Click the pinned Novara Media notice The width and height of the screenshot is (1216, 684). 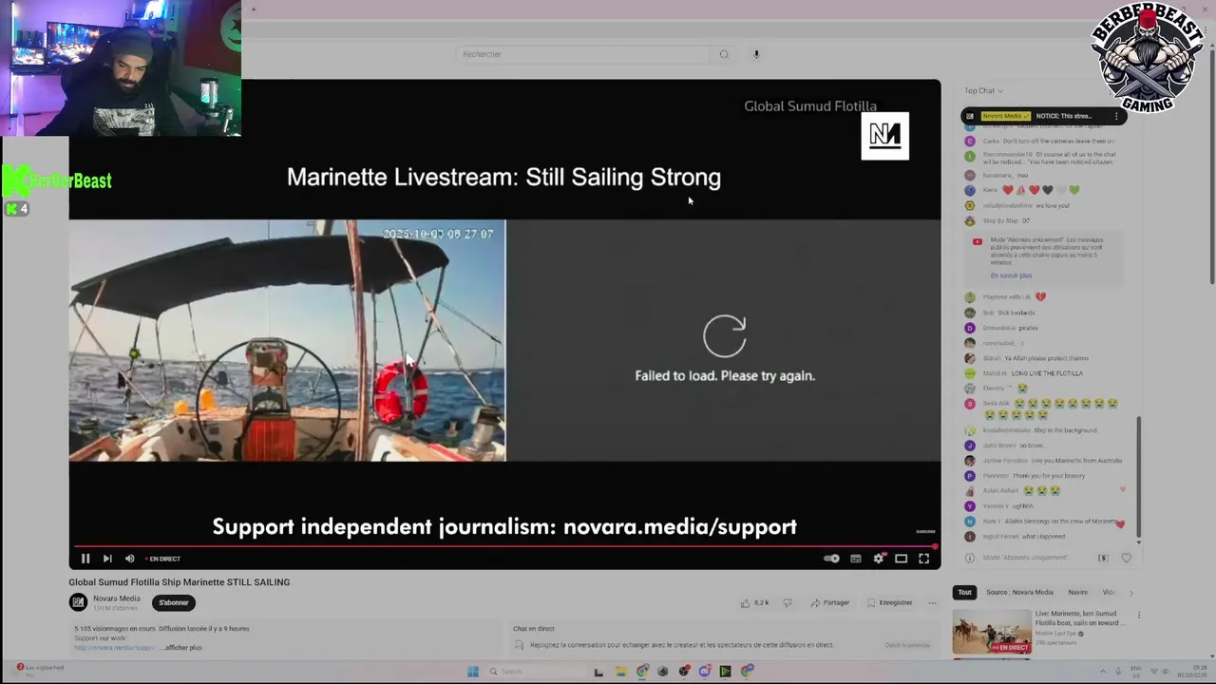[1043, 116]
